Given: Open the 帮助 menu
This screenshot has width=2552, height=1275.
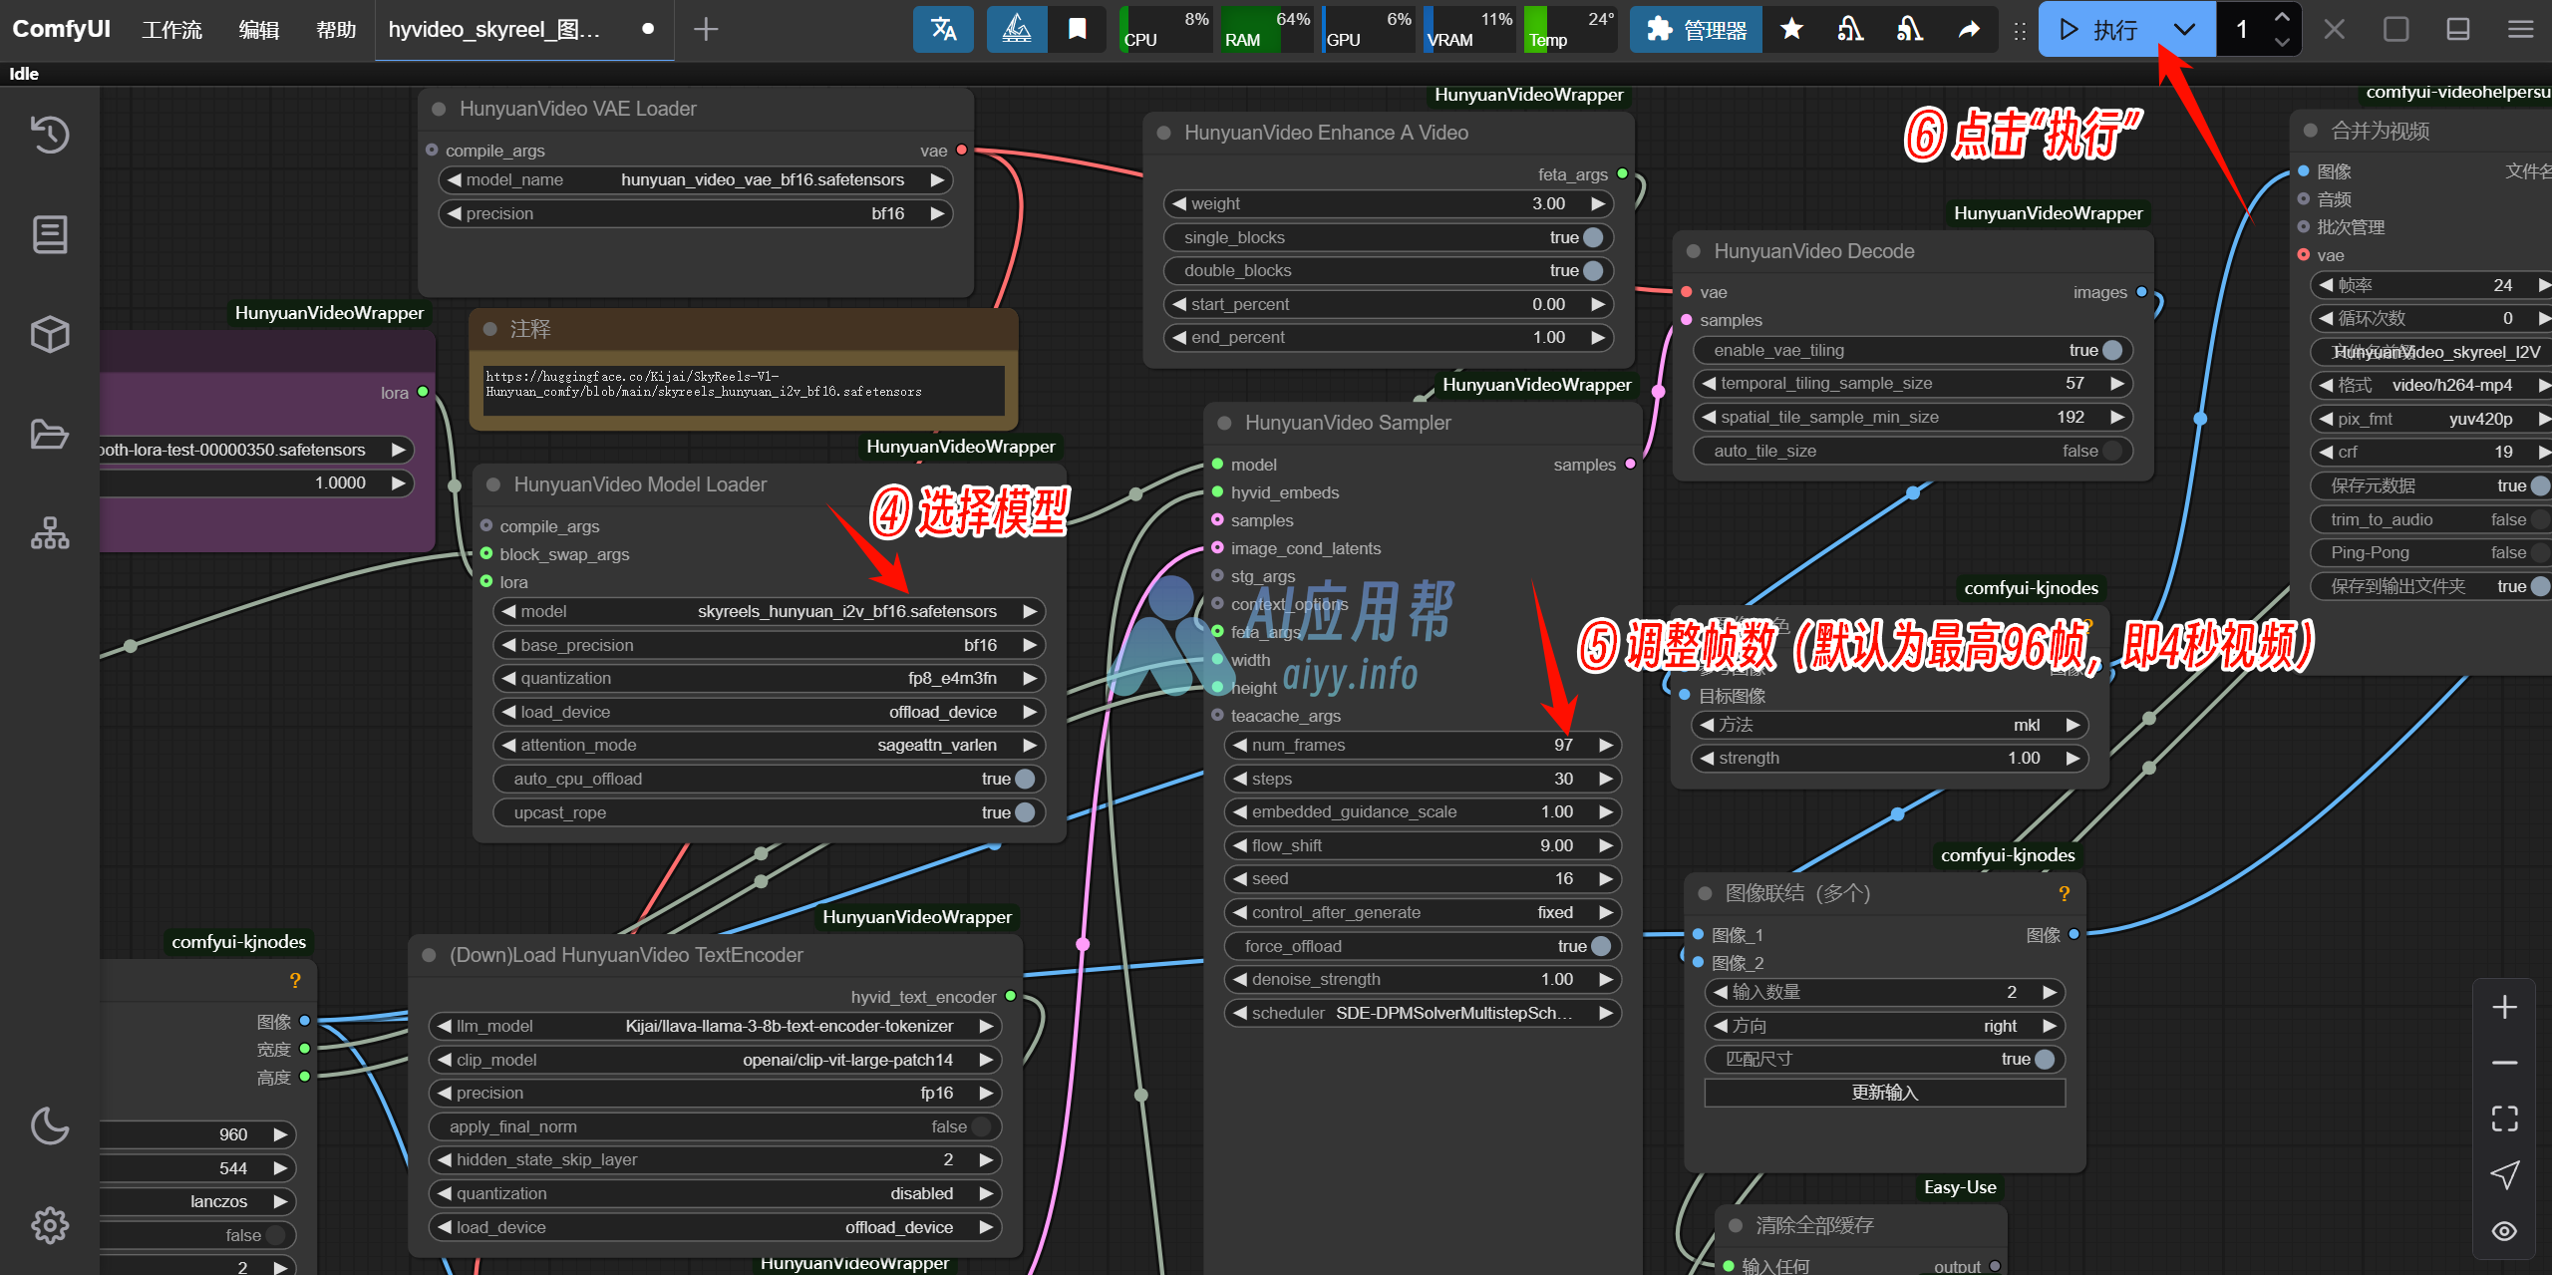Looking at the screenshot, I should point(336,29).
